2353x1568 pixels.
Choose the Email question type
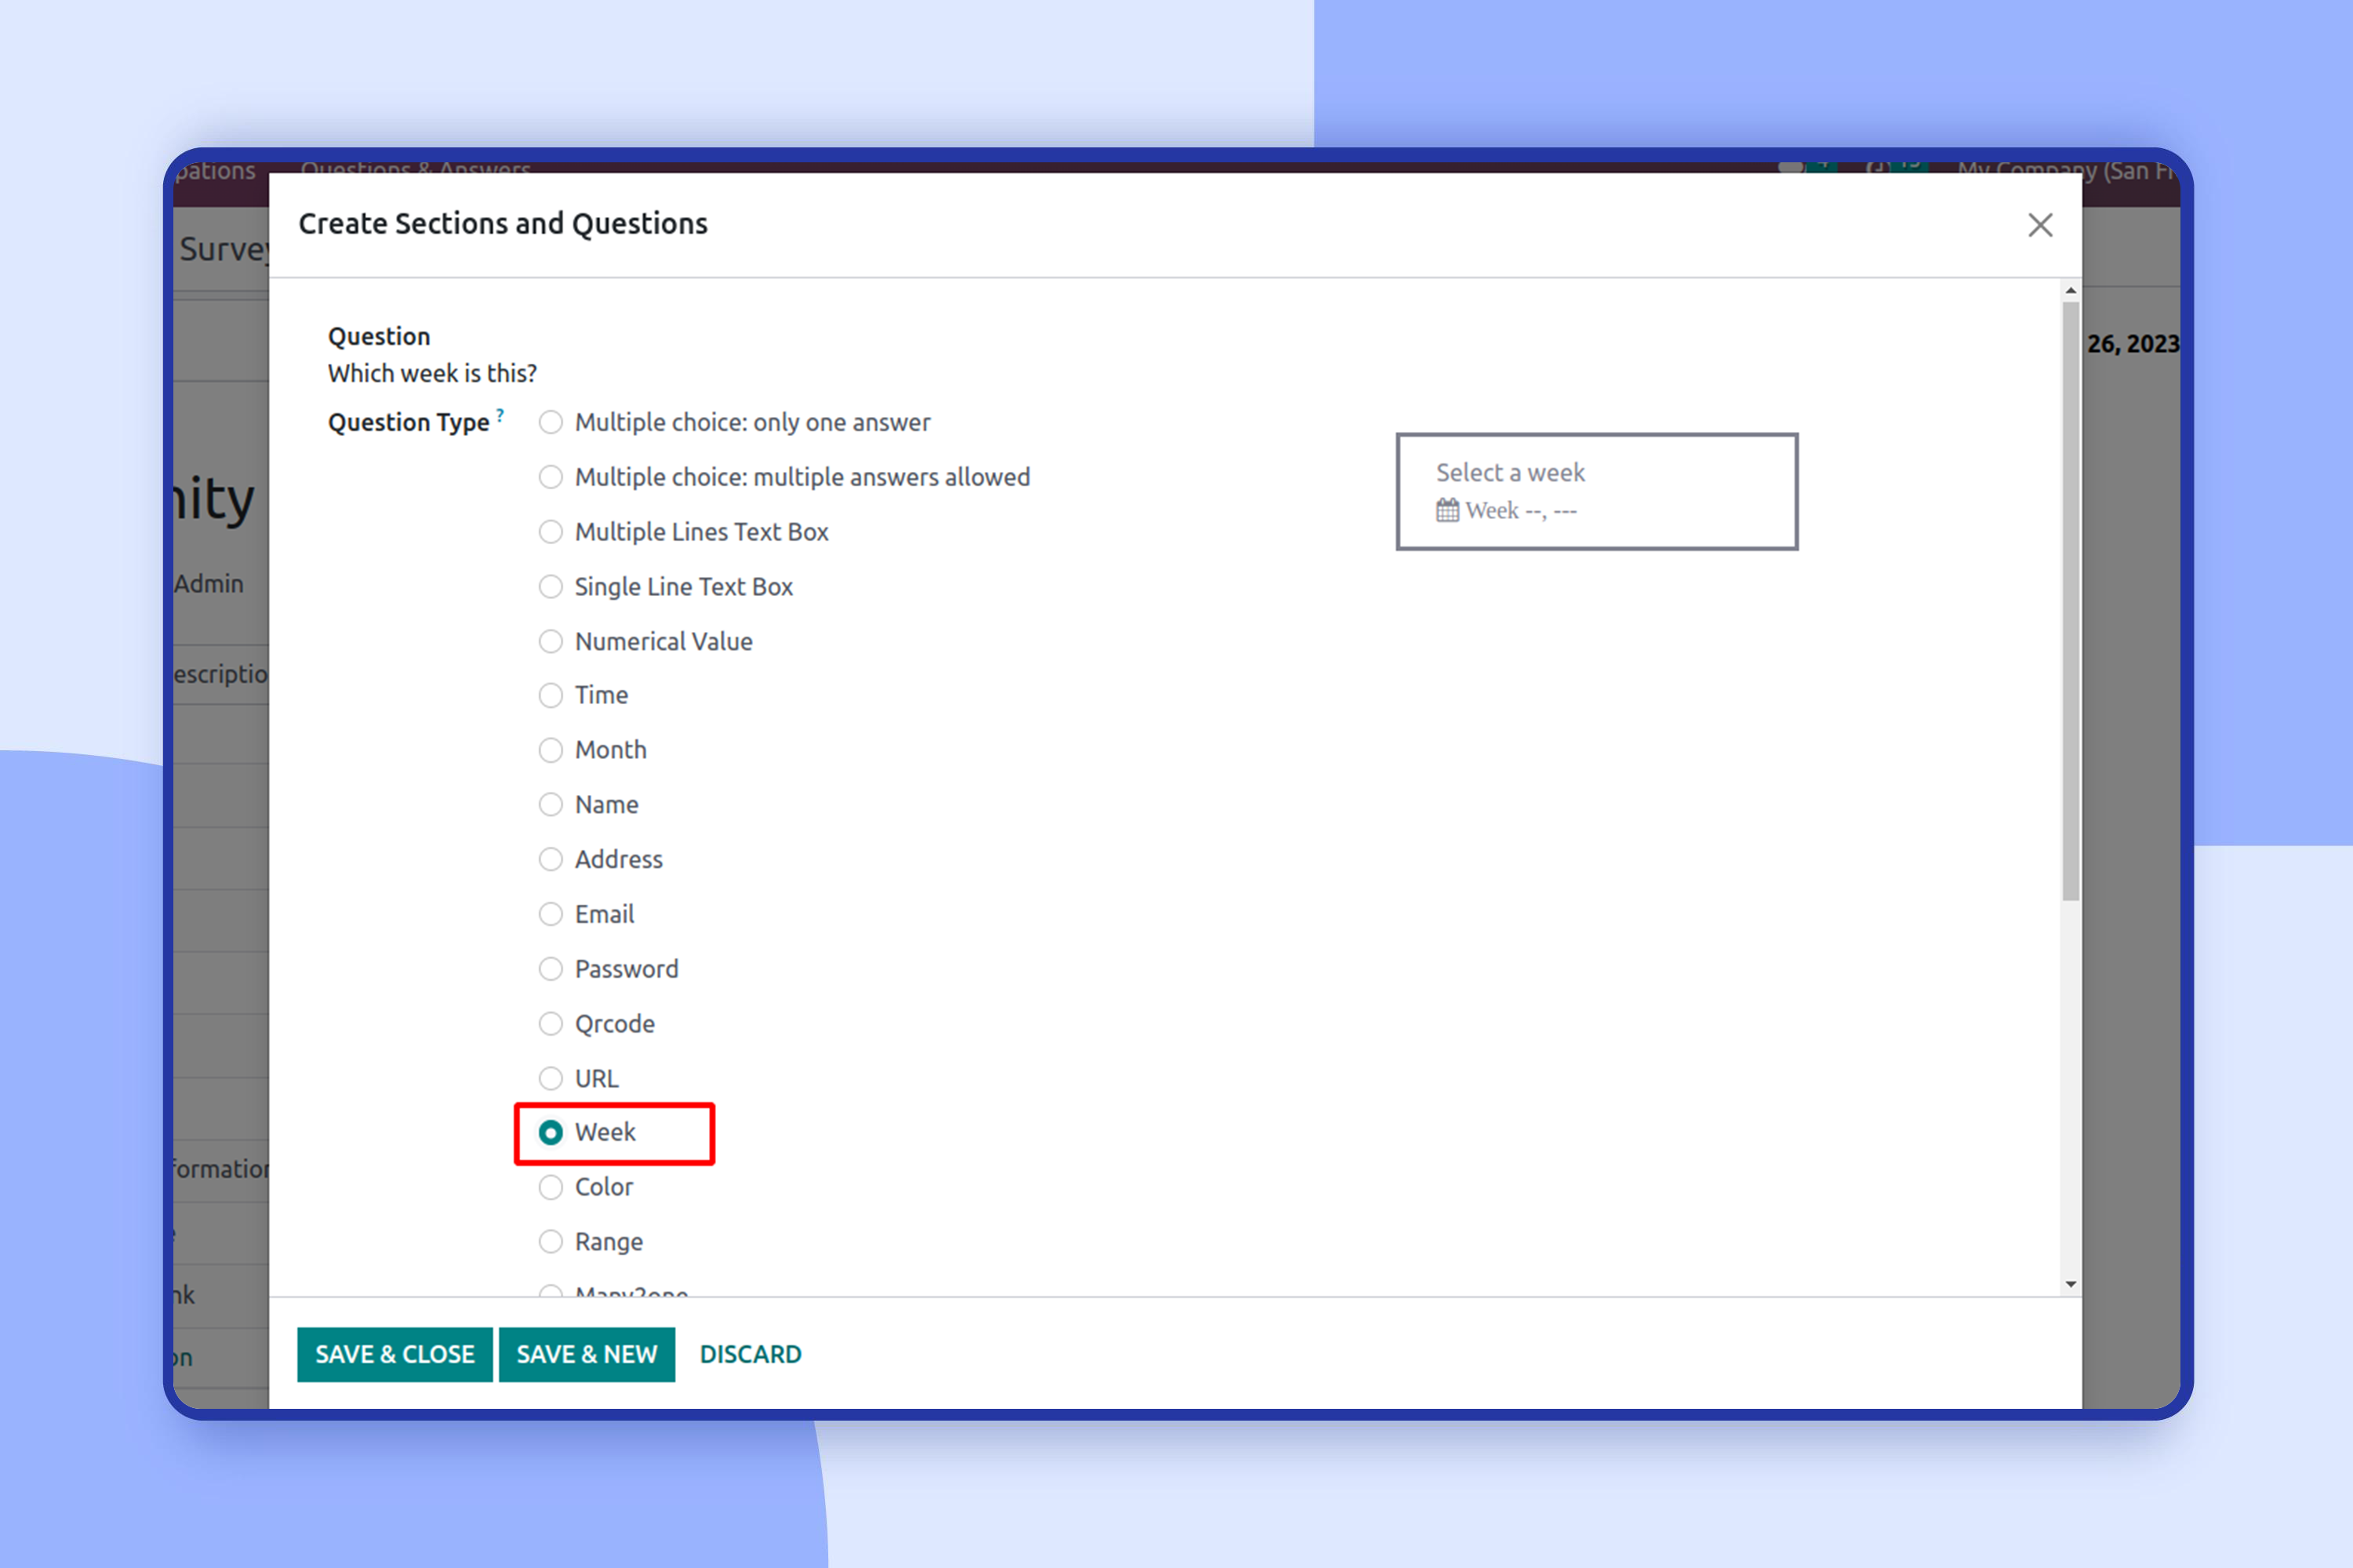coord(551,914)
